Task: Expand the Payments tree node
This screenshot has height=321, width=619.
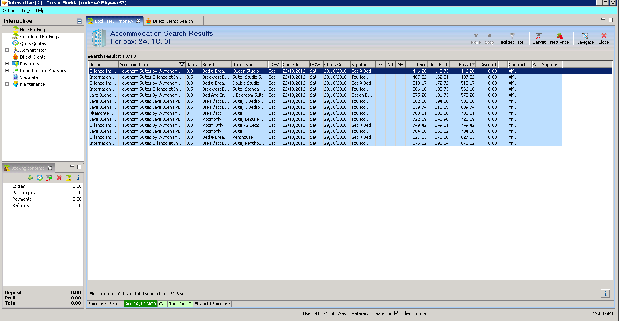Action: pyautogui.click(x=7, y=64)
